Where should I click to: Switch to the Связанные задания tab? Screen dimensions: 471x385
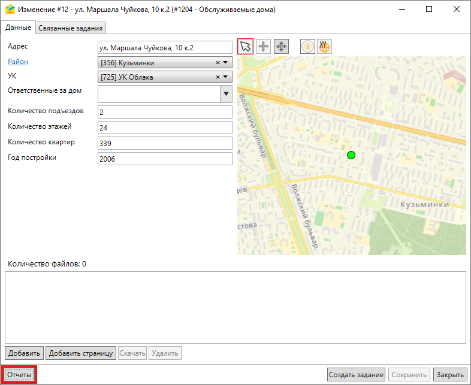click(x=71, y=28)
